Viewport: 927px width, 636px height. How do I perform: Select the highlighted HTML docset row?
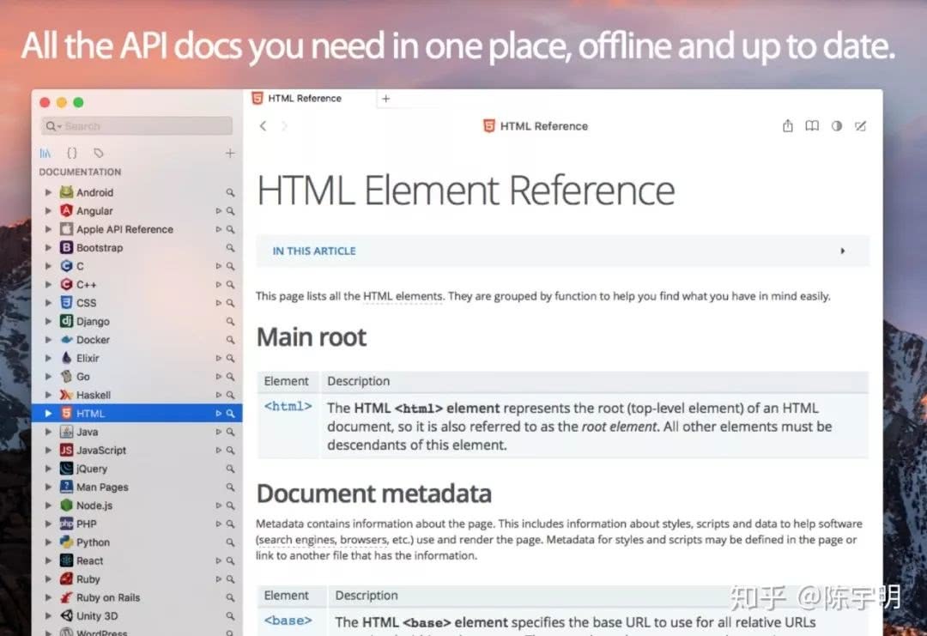tap(136, 413)
